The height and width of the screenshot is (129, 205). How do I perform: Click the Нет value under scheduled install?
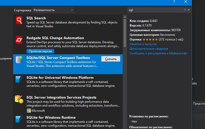(x=134, y=122)
